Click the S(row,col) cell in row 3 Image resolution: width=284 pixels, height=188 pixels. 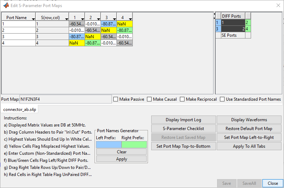pyautogui.click(x=52, y=36)
